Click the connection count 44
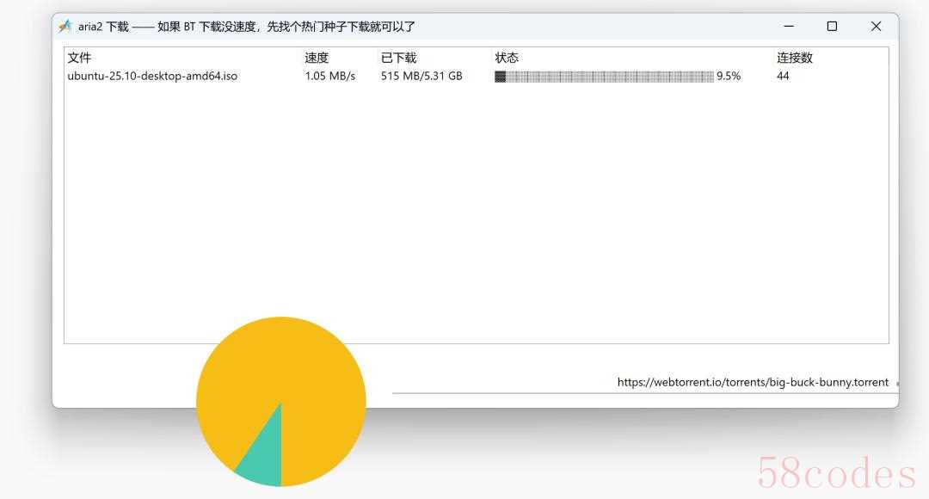Screen dimensions: 929x499 [x=783, y=76]
